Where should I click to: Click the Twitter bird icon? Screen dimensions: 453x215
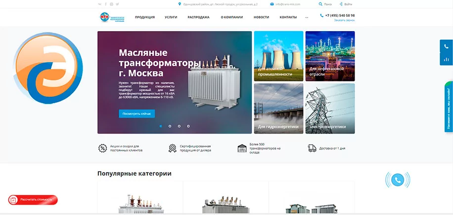(x=117, y=4)
